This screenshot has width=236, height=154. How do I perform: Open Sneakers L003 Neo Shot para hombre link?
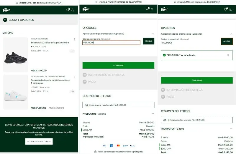50,43
